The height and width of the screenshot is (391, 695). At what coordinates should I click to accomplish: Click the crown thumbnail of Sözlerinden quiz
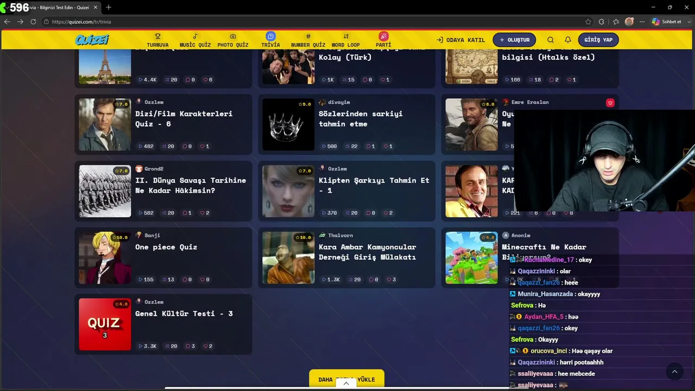(x=288, y=124)
